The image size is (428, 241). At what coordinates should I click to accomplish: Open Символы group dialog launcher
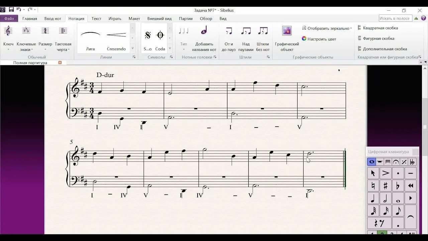(x=171, y=57)
